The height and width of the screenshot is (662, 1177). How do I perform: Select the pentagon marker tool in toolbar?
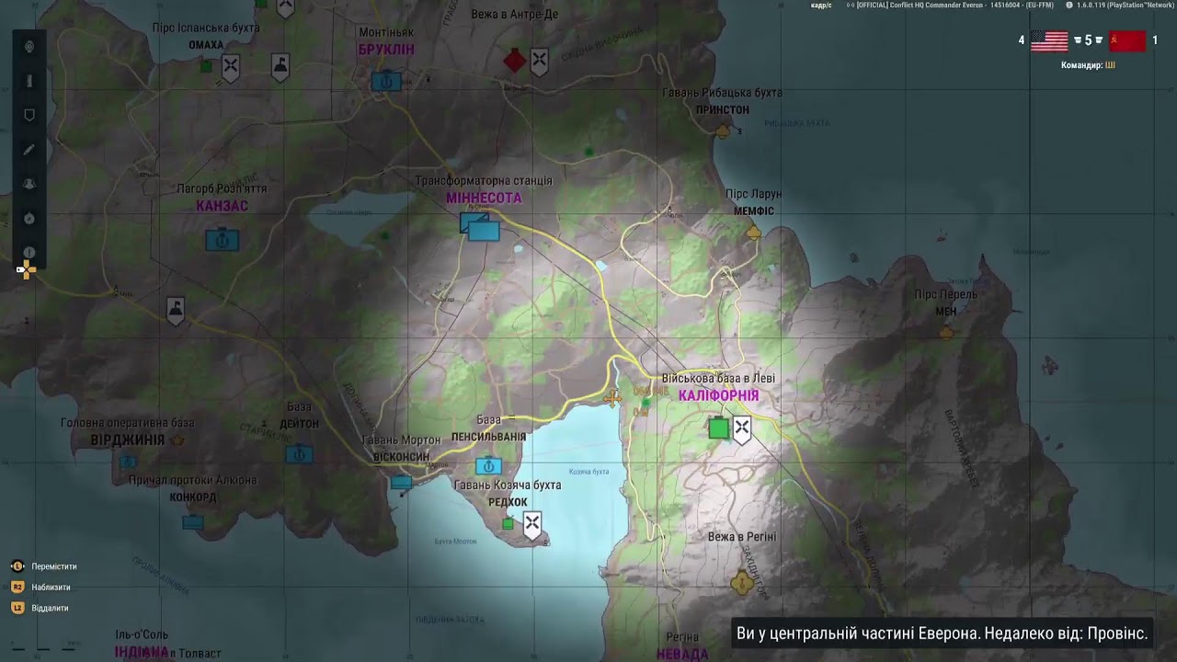point(29,115)
